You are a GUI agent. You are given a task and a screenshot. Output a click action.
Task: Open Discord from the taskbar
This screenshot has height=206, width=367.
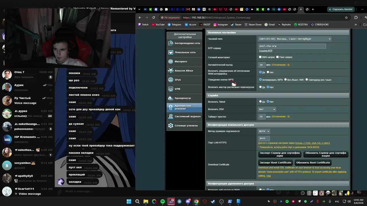click(x=188, y=201)
